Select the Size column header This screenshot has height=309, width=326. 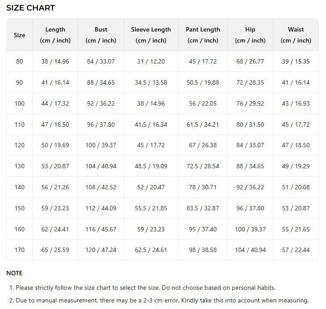pos(19,35)
